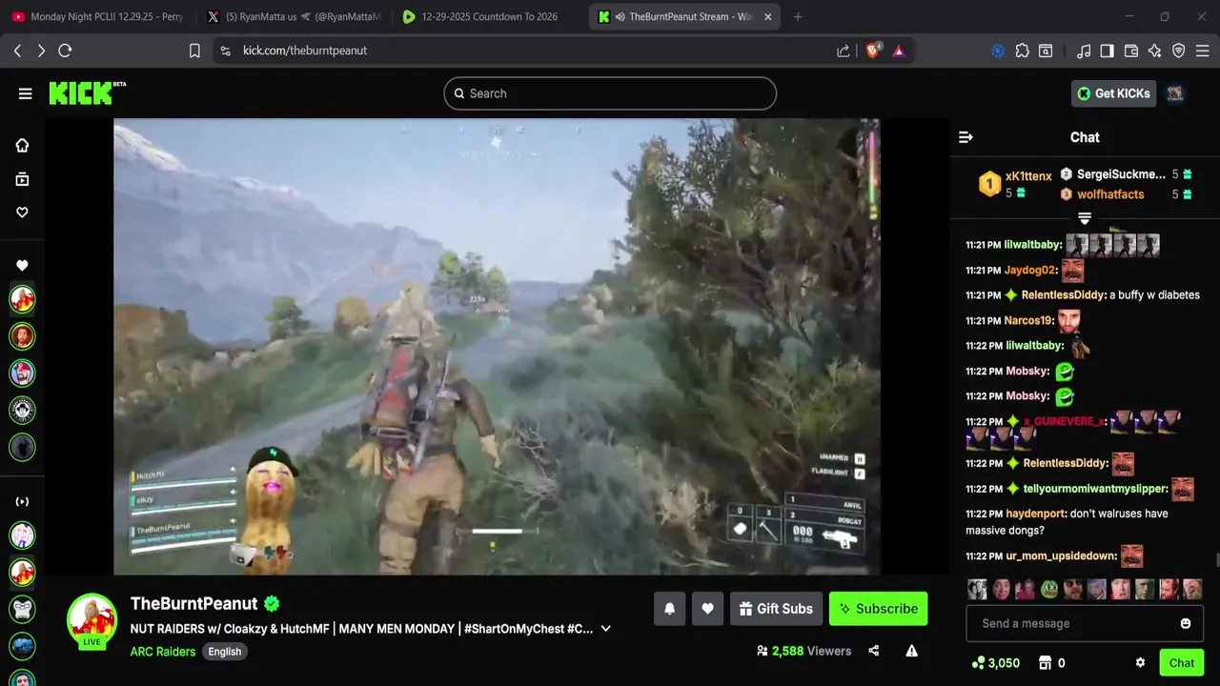Click the Kick search box

(610, 93)
